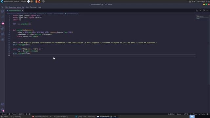Place cursor on the KEY = os.urandom(16) line

tap(22, 24)
